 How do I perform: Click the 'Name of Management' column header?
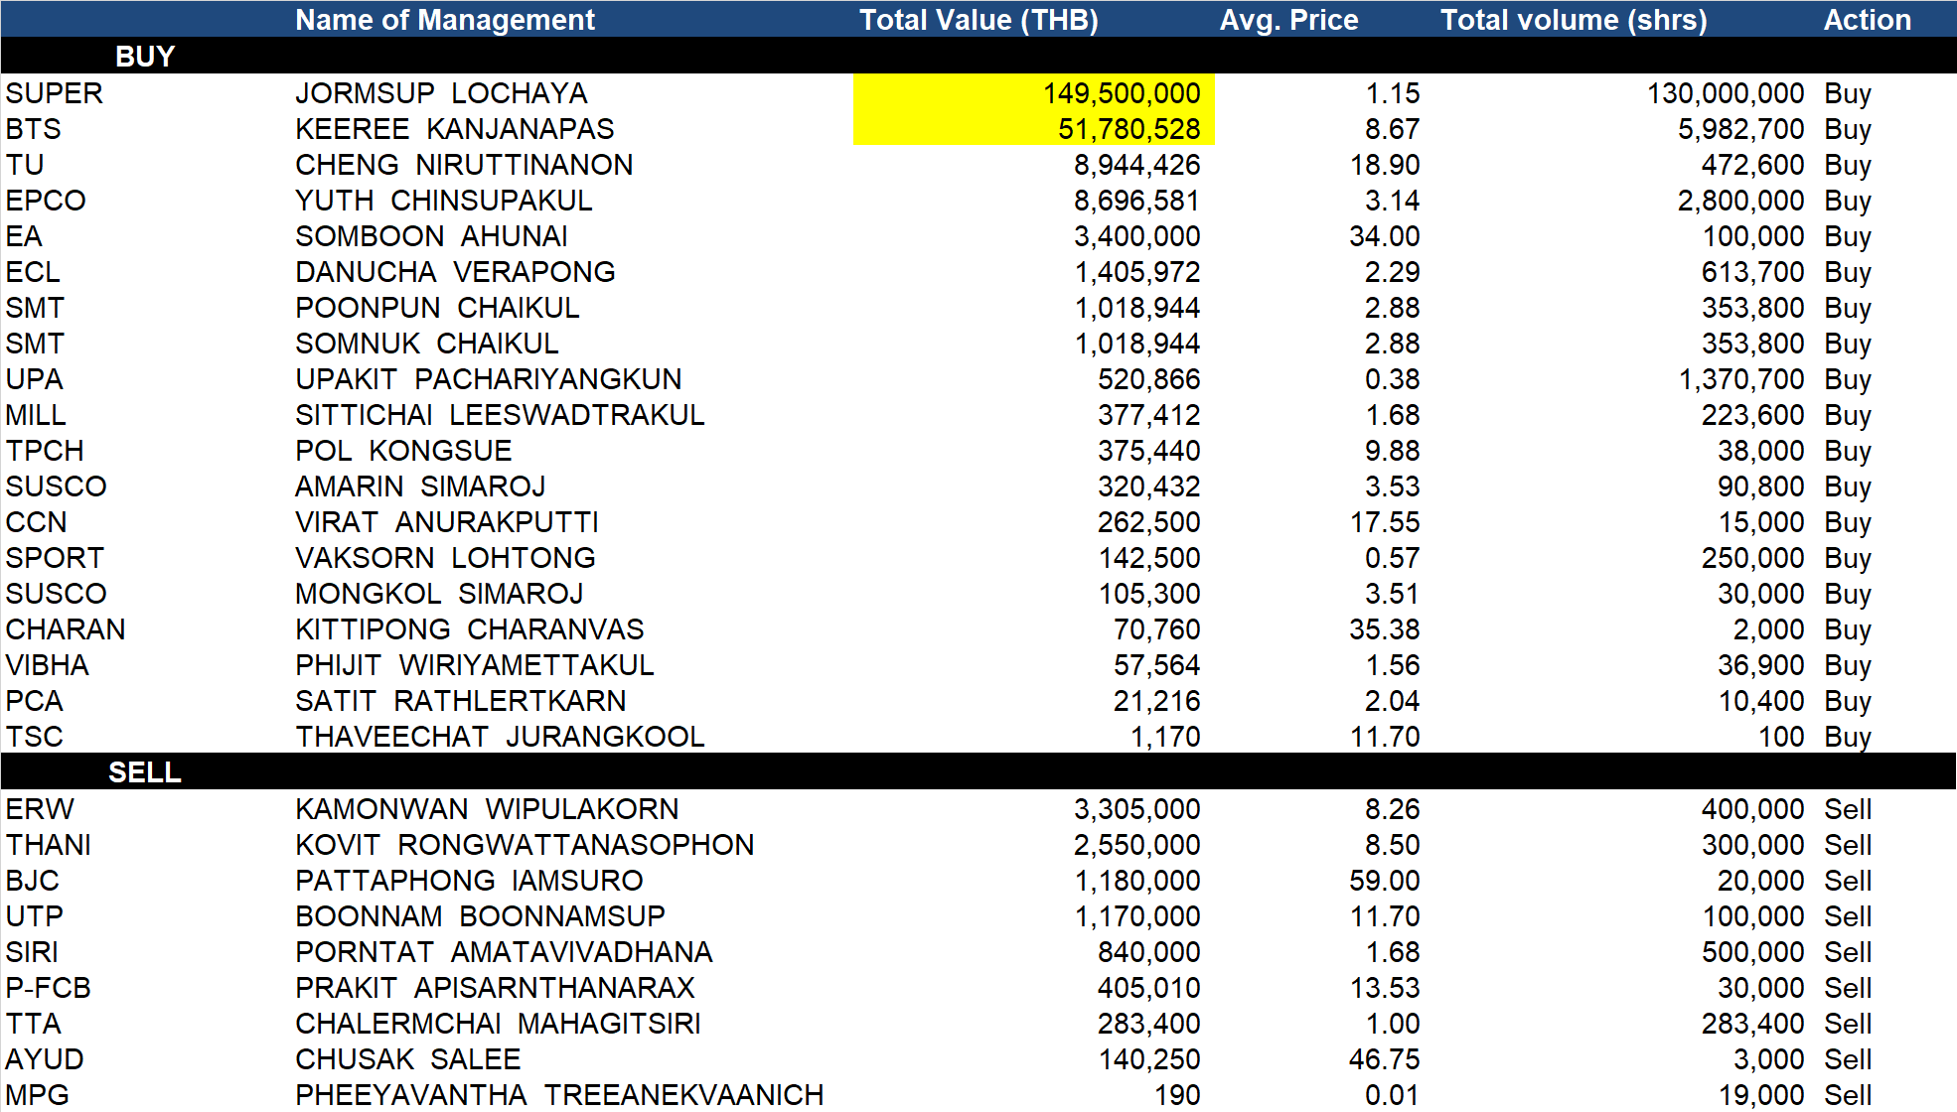444,20
